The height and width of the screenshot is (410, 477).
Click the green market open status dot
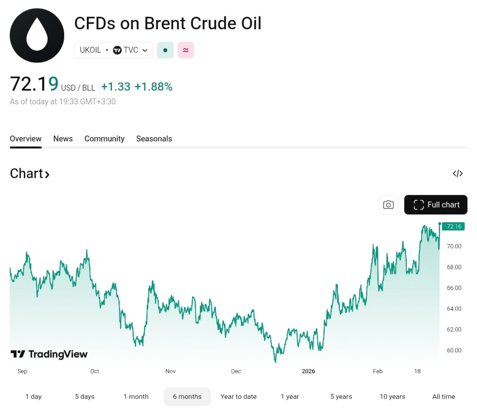[x=165, y=50]
